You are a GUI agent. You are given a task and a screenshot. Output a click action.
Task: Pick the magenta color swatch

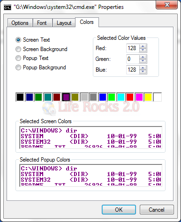[x=139, y=97]
